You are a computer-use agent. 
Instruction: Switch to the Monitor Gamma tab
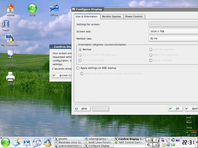coord(111,17)
